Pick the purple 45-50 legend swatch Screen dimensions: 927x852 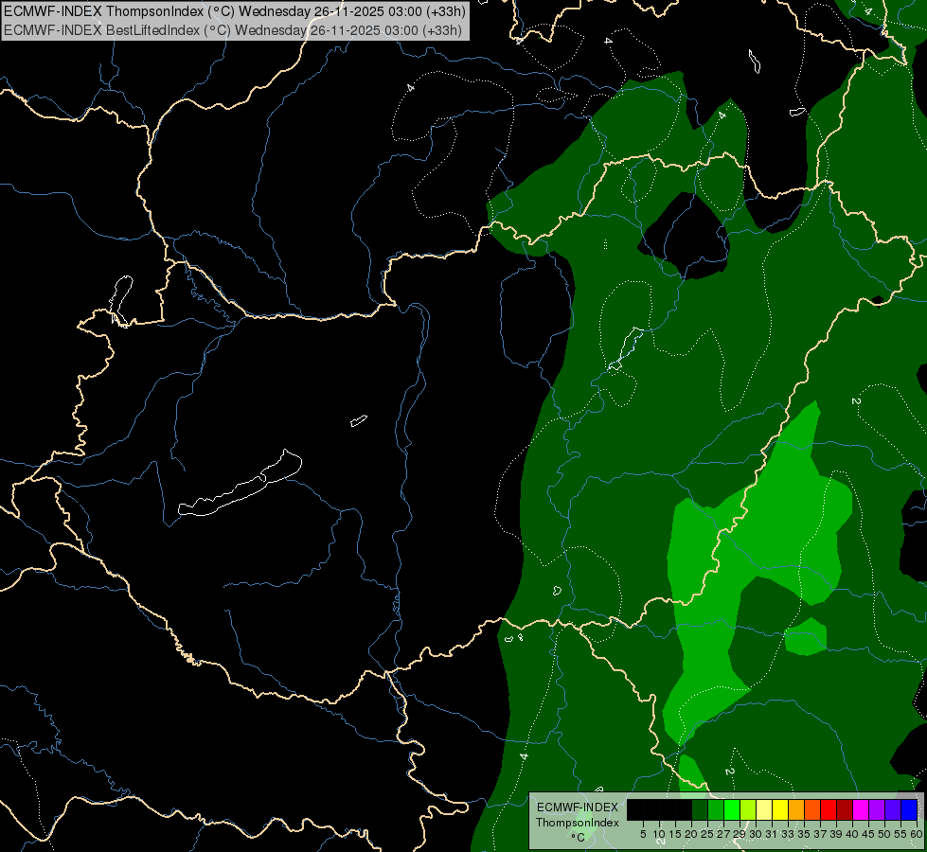[x=877, y=809]
